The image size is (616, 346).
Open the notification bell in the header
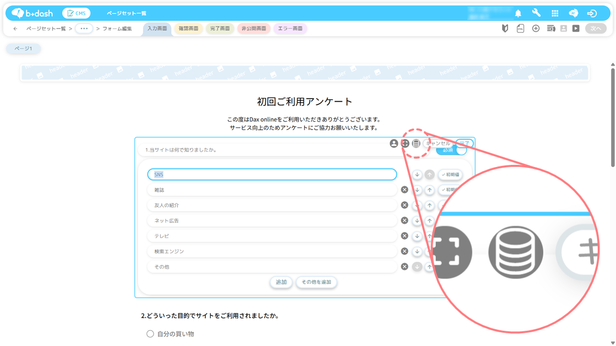tap(518, 13)
